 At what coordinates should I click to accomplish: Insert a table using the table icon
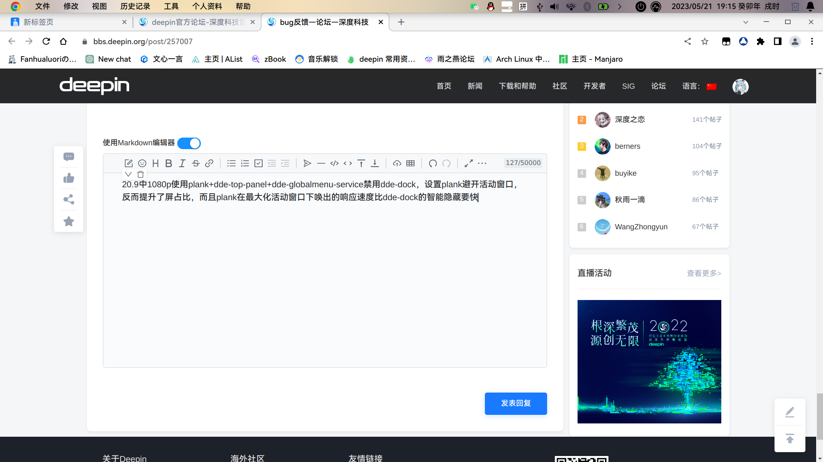(x=410, y=163)
